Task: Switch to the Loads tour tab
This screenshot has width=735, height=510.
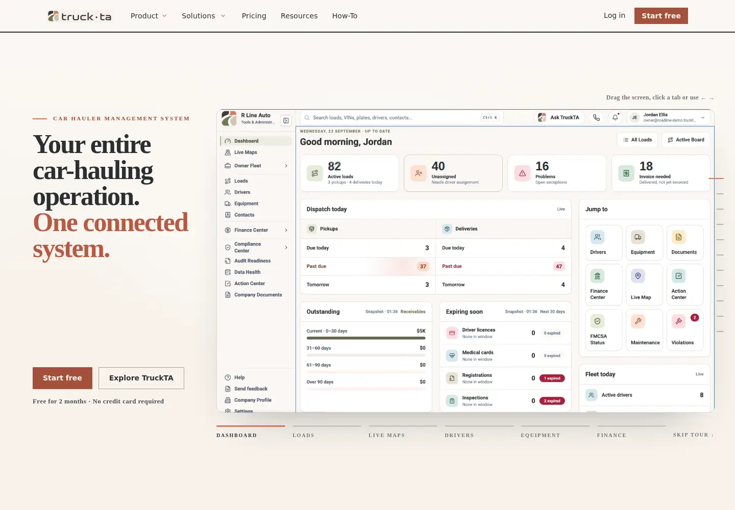Action: coord(327,431)
